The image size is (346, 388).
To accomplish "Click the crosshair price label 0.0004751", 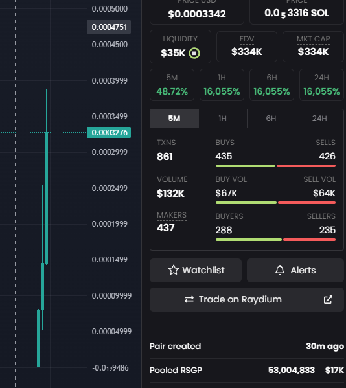I will [109, 27].
